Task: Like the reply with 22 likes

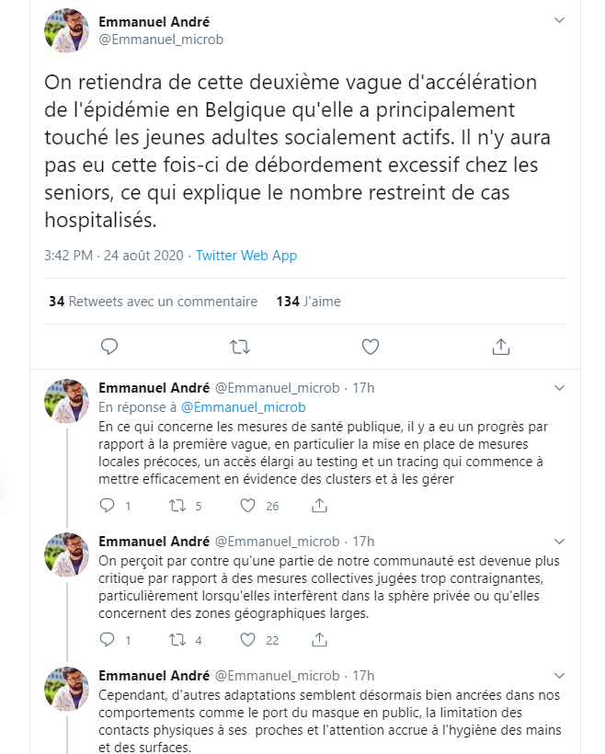Action: click(247, 640)
